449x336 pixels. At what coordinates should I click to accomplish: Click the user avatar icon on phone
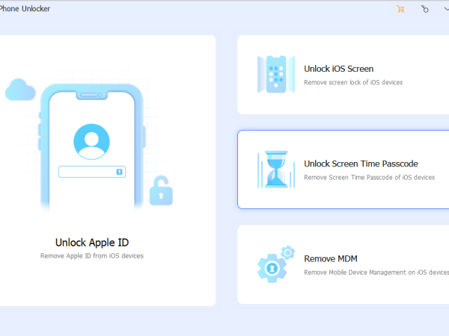(x=91, y=142)
